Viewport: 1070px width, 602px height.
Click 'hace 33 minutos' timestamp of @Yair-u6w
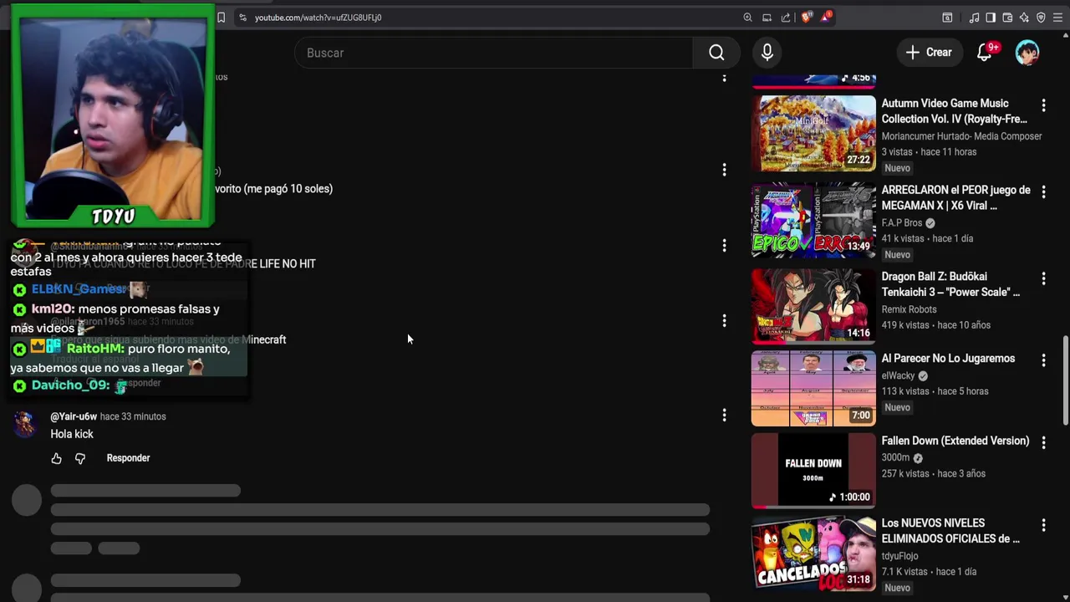(x=133, y=416)
